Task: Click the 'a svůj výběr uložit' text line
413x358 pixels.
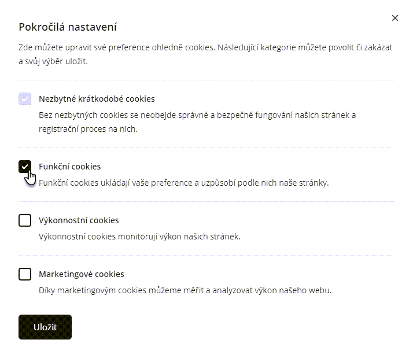Action: (x=53, y=61)
